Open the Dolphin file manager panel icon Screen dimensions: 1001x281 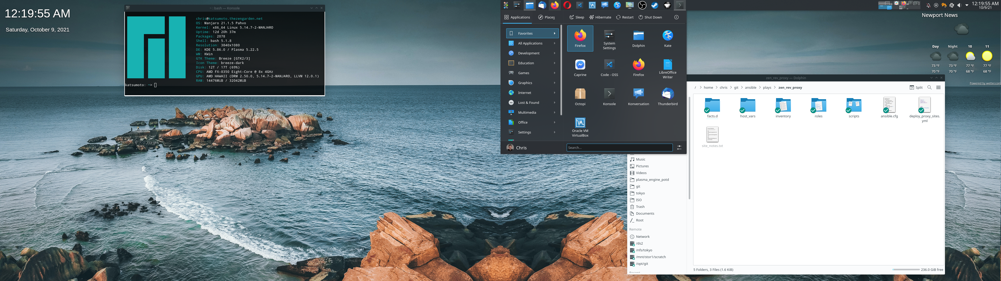click(x=529, y=5)
